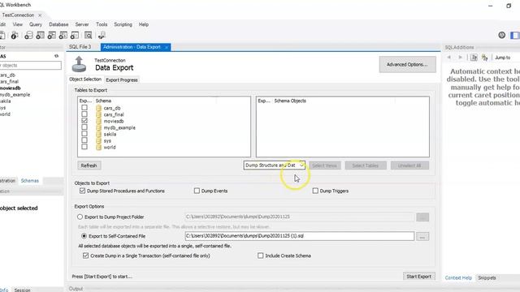Open the View menu

pos(18,24)
